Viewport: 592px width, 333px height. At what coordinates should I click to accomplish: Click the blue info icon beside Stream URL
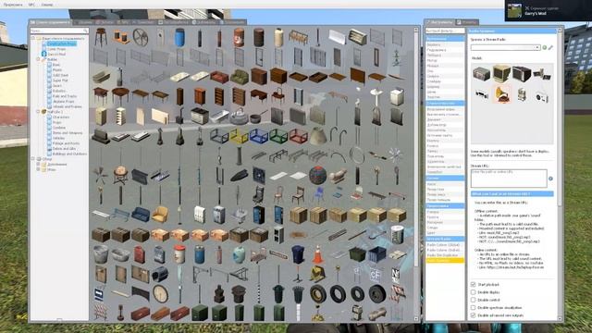[x=550, y=179]
